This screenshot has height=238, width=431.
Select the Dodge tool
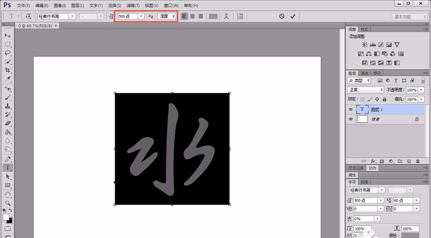point(8,150)
